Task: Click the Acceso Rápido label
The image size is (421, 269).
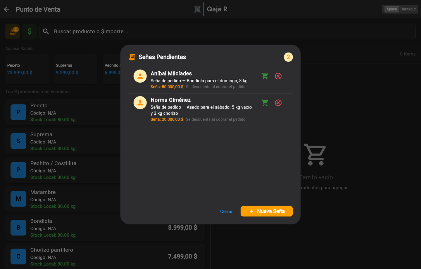Action: [x=19, y=48]
